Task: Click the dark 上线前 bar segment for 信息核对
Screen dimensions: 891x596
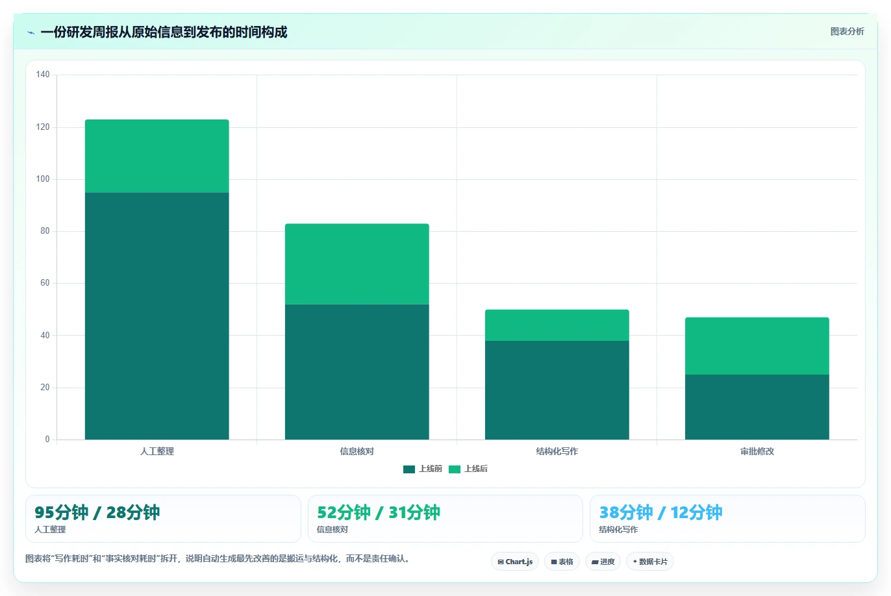Action: tap(357, 372)
